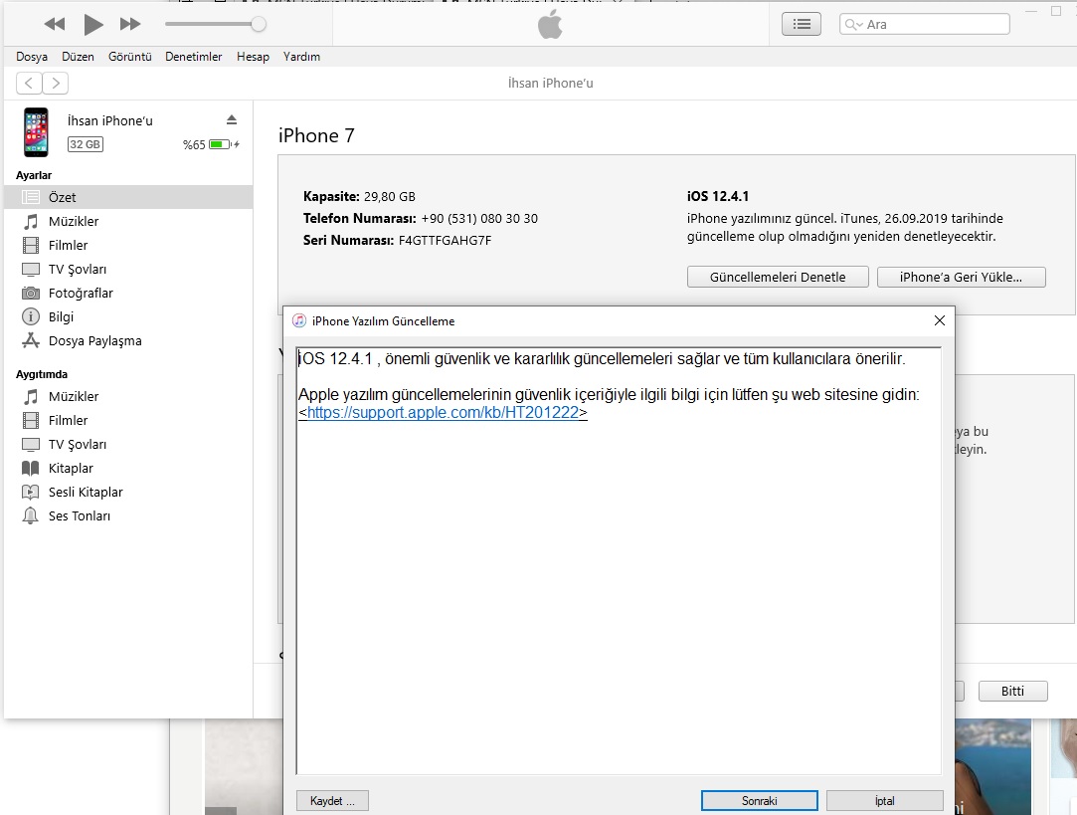The image size is (1077, 815).
Task: Click the Dosya Paylaşma apps icon
Action: 31,340
